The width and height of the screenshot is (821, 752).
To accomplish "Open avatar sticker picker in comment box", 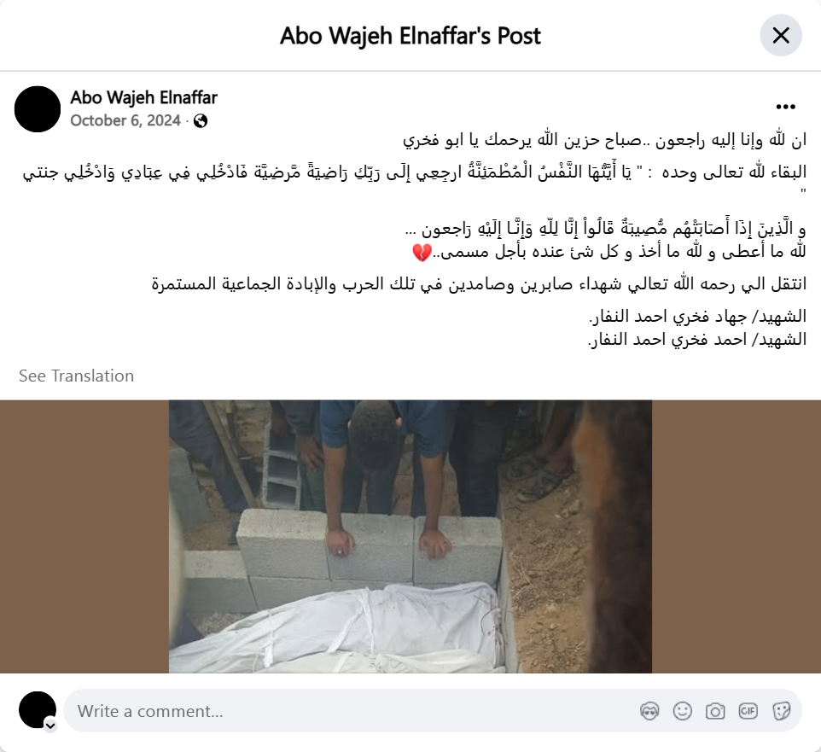I will pyautogui.click(x=649, y=711).
